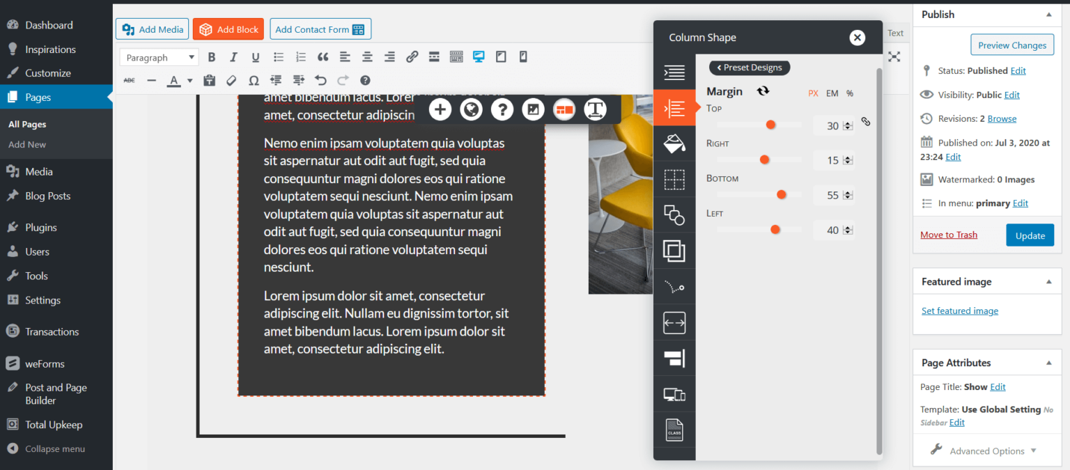Collapse the Featured image panel
This screenshot has width=1070, height=470.
coord(1048,282)
